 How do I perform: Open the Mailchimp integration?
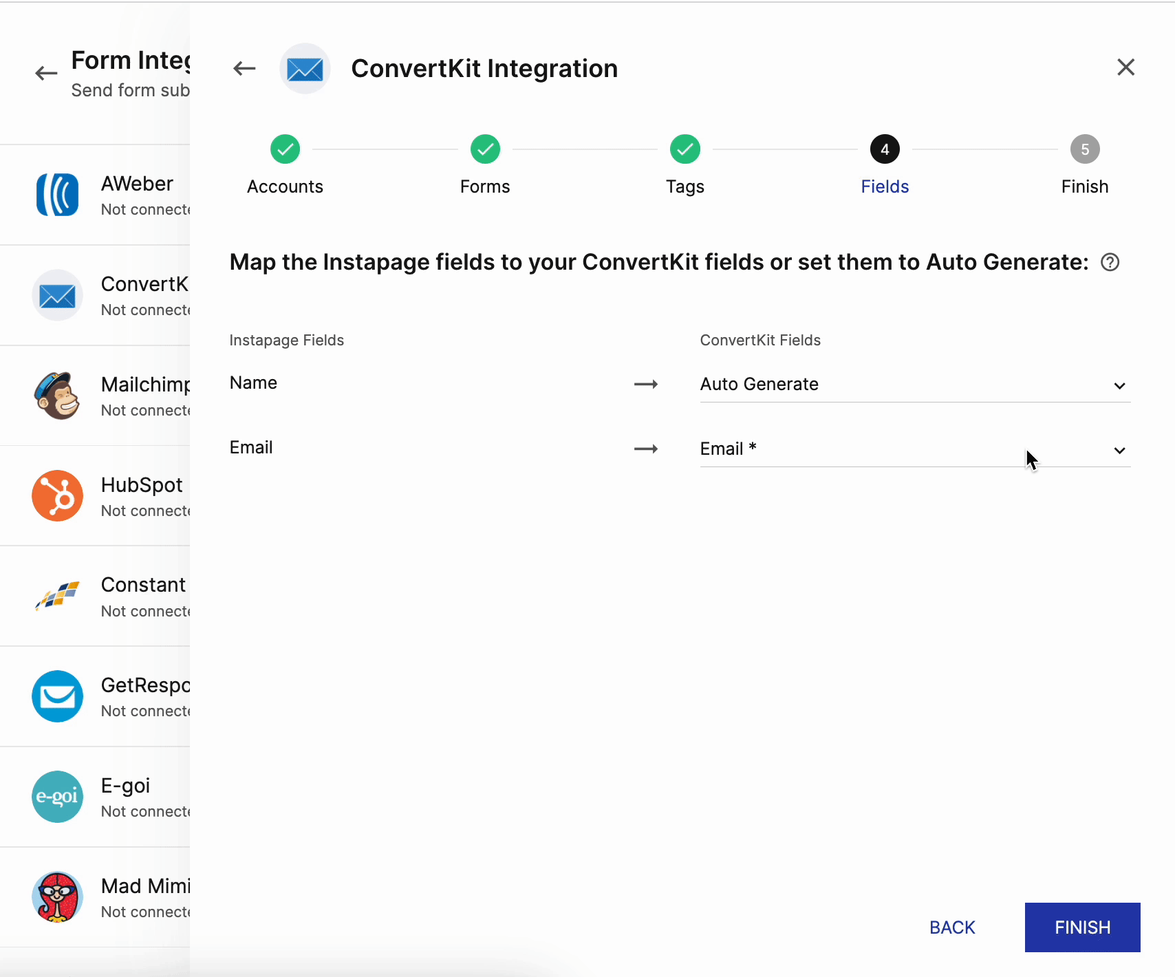(x=57, y=396)
